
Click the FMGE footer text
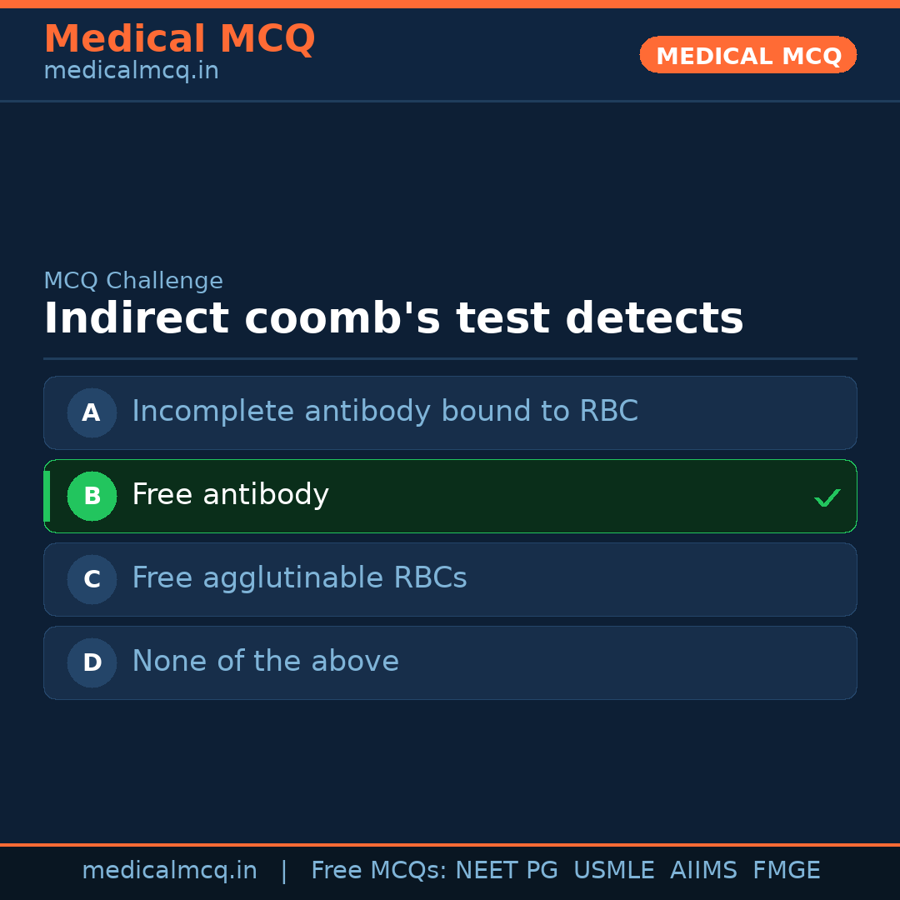coord(786,871)
